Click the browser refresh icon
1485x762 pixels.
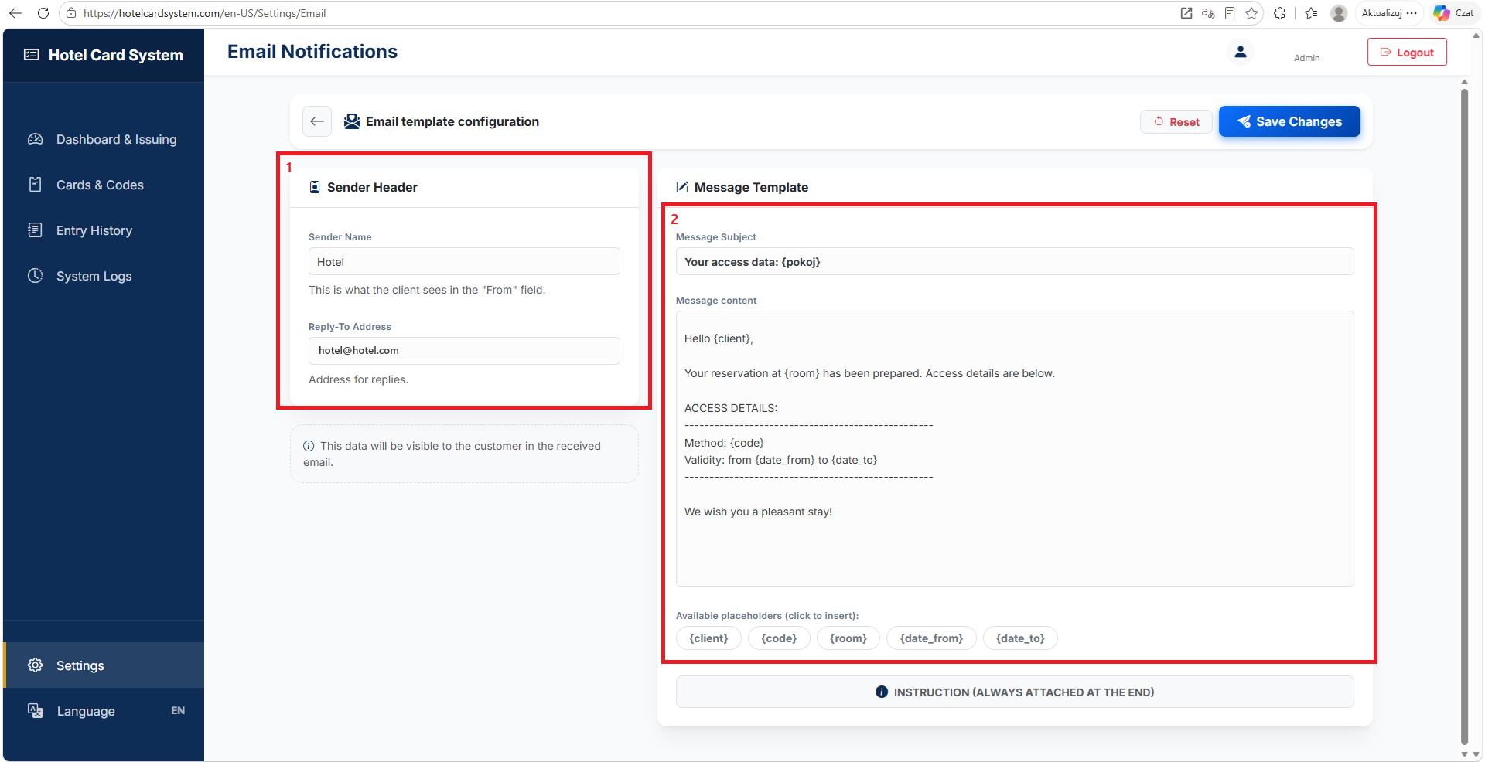coord(43,13)
